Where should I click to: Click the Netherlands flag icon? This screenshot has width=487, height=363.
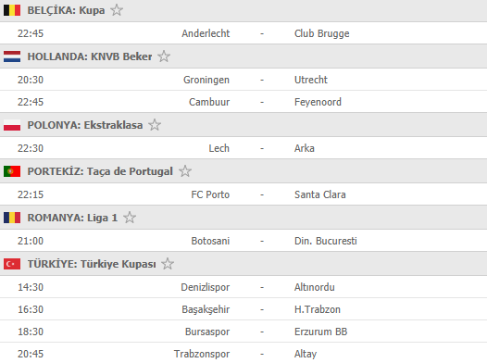pos(12,56)
